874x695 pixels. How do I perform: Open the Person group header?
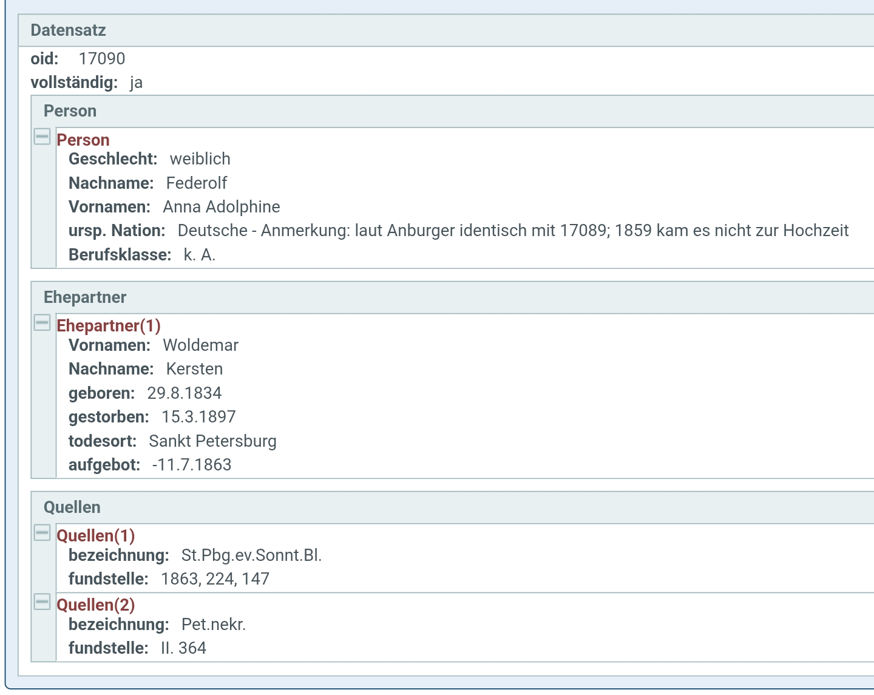(70, 111)
